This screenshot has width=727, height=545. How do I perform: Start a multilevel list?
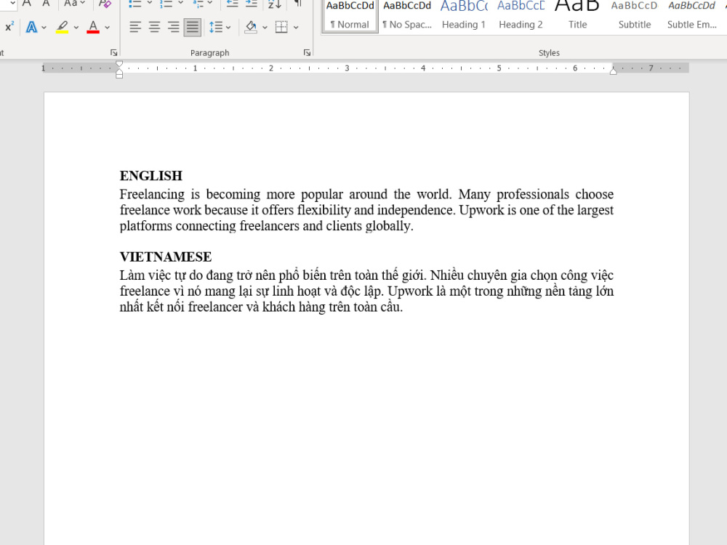click(198, 4)
